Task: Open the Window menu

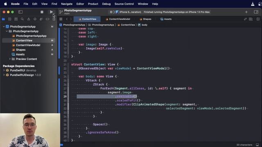Action: (x=143, y=4)
